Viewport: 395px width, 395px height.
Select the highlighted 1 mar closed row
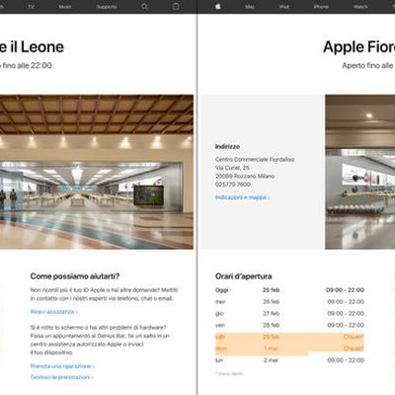click(x=289, y=349)
